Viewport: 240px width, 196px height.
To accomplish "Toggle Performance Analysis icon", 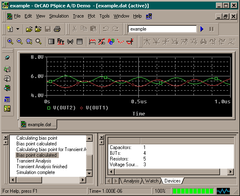I will [x=70, y=41].
